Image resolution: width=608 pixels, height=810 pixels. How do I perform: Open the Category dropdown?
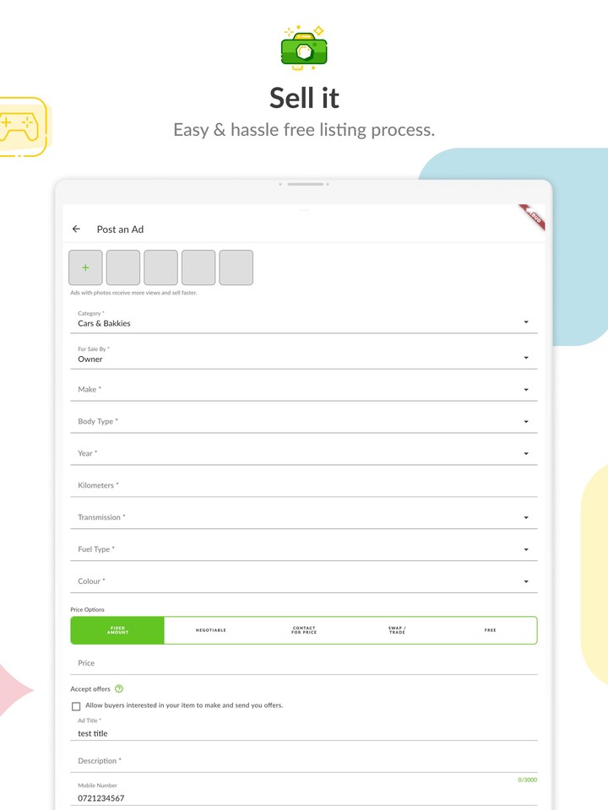[x=303, y=322]
